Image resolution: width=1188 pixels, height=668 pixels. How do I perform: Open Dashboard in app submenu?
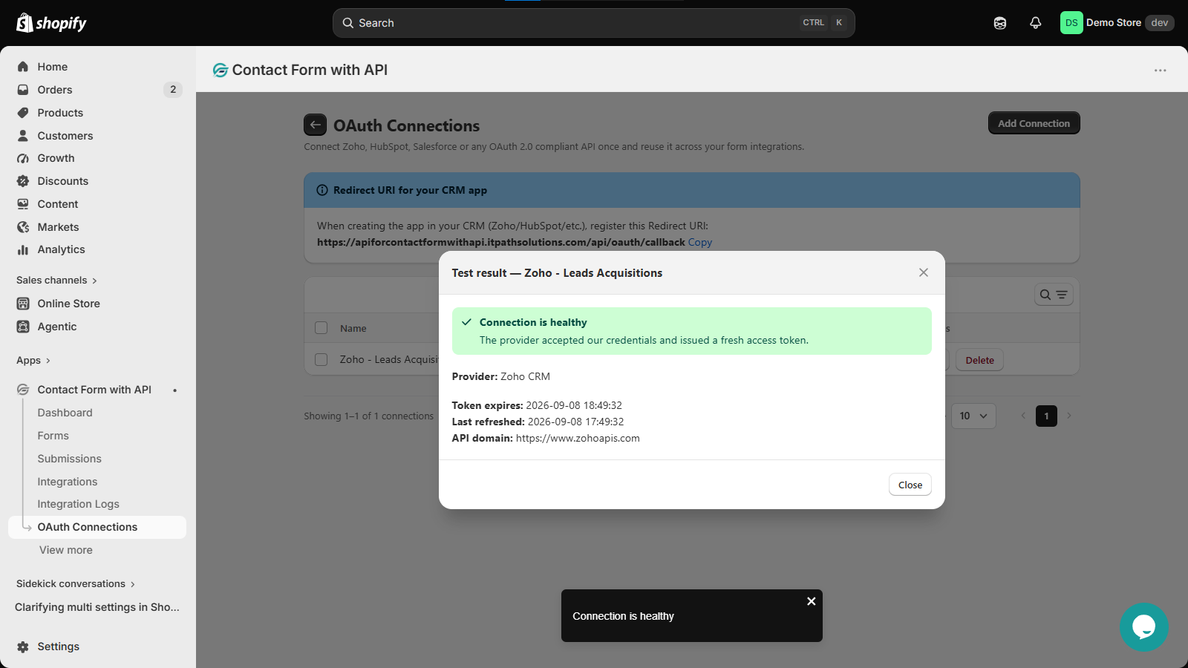tap(65, 413)
